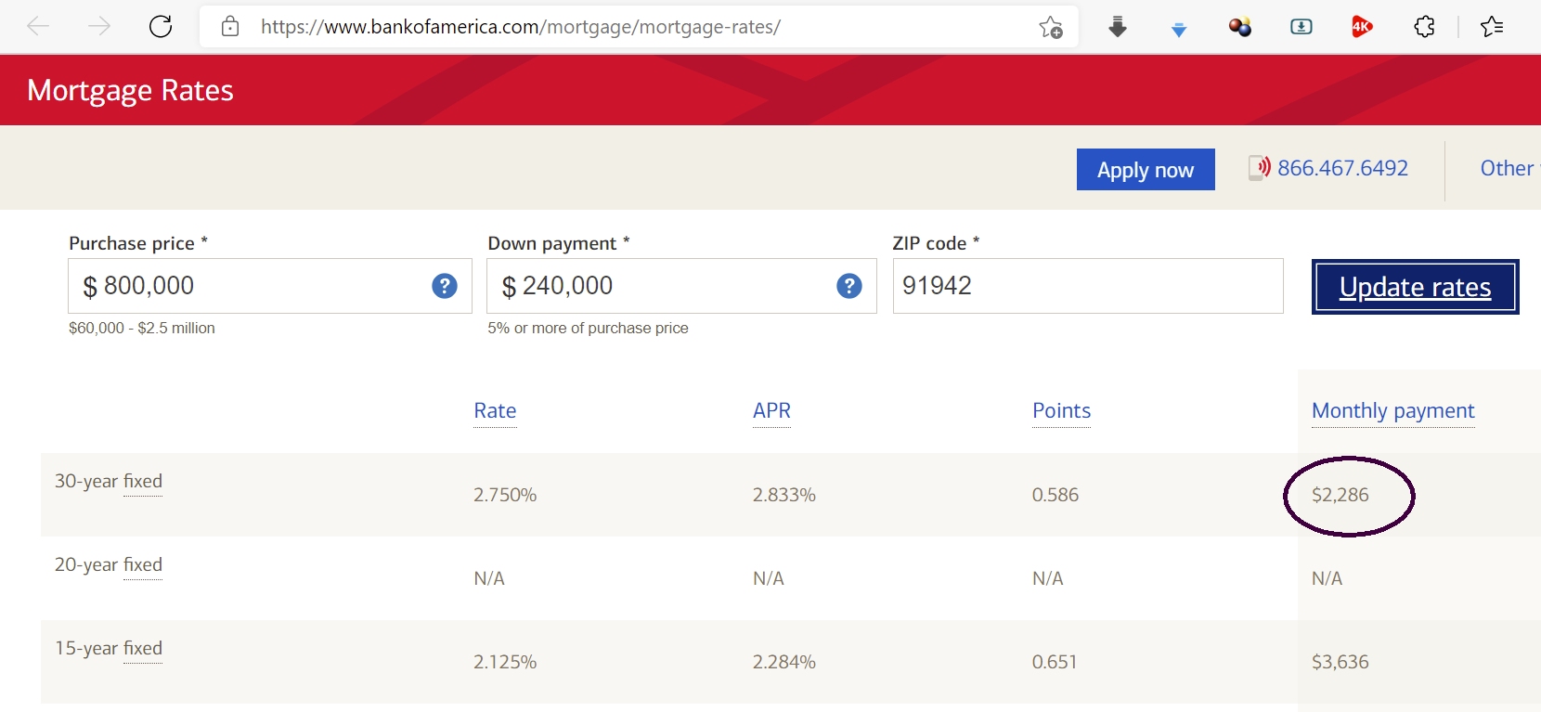Click the Apply now button
This screenshot has width=1541, height=712.
point(1146,170)
